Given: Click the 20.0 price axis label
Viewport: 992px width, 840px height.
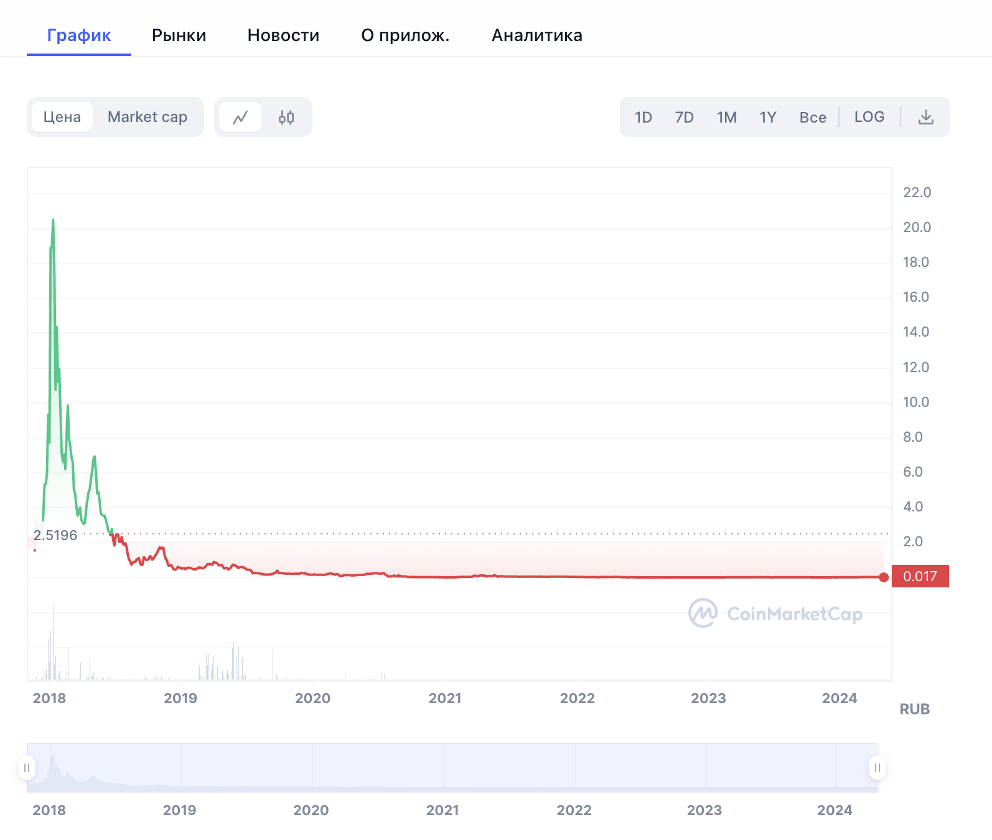Looking at the screenshot, I should 917,227.
